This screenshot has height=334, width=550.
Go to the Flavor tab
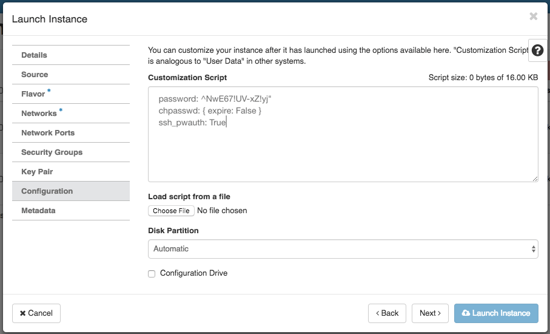(x=71, y=94)
